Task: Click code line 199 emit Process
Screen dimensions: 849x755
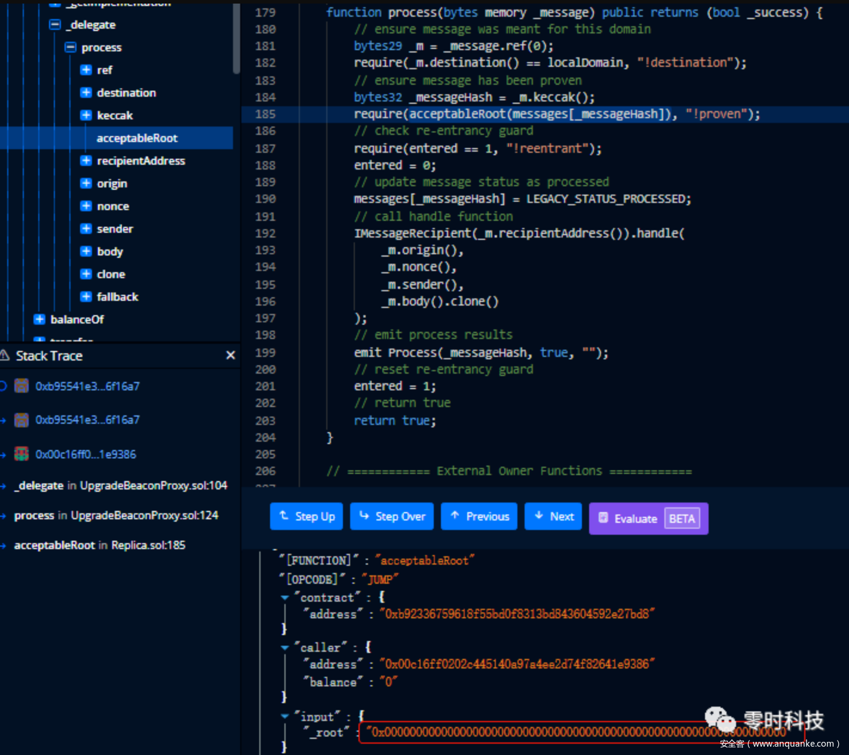Action: (x=481, y=353)
